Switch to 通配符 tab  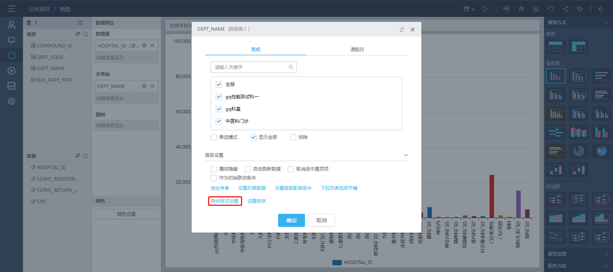click(357, 50)
